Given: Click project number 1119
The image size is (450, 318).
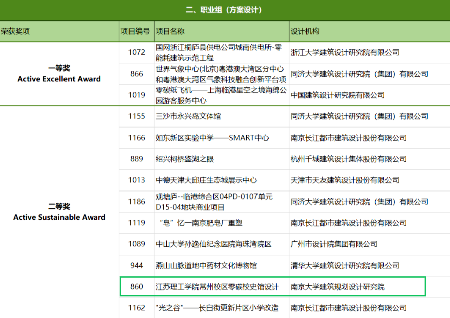Looking at the screenshot, I should [137, 223].
